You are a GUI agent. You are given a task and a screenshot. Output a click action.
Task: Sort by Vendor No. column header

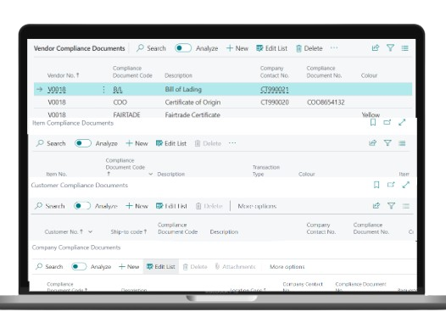(63, 75)
